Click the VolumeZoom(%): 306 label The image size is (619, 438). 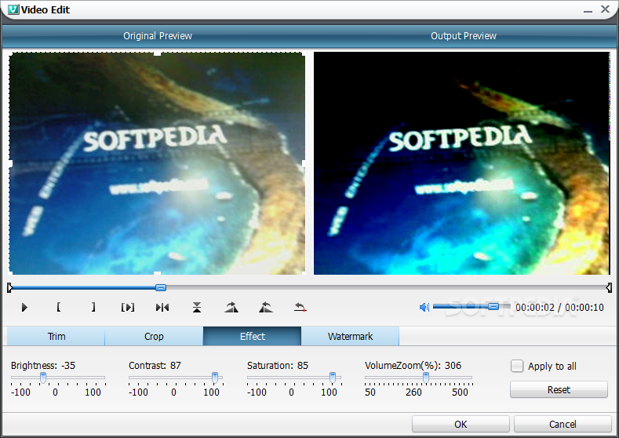(x=413, y=365)
